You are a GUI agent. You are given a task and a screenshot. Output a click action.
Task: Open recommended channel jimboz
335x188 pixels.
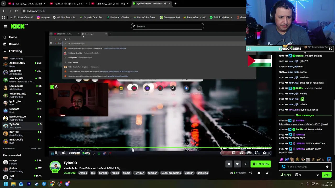[22, 170]
